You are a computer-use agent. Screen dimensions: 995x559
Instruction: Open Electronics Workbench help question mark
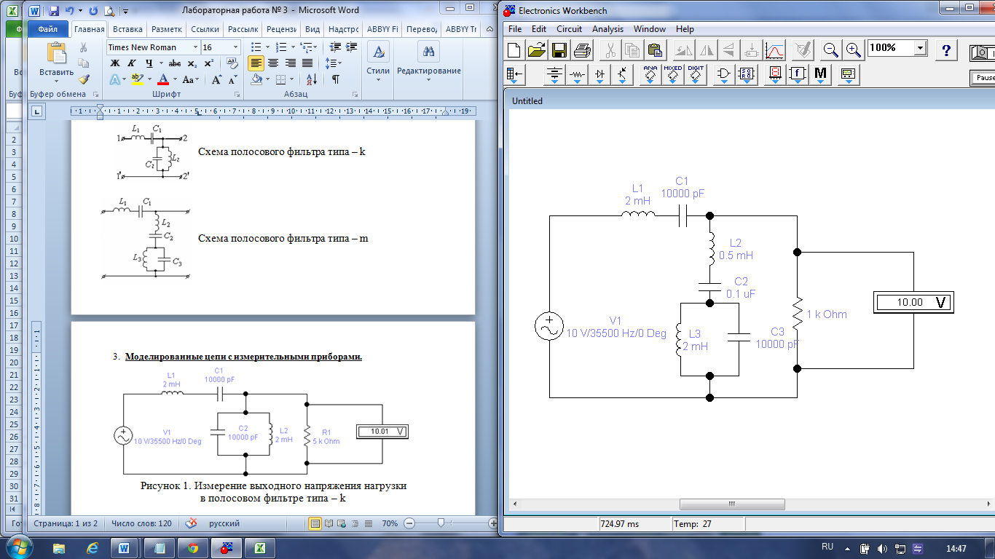946,49
